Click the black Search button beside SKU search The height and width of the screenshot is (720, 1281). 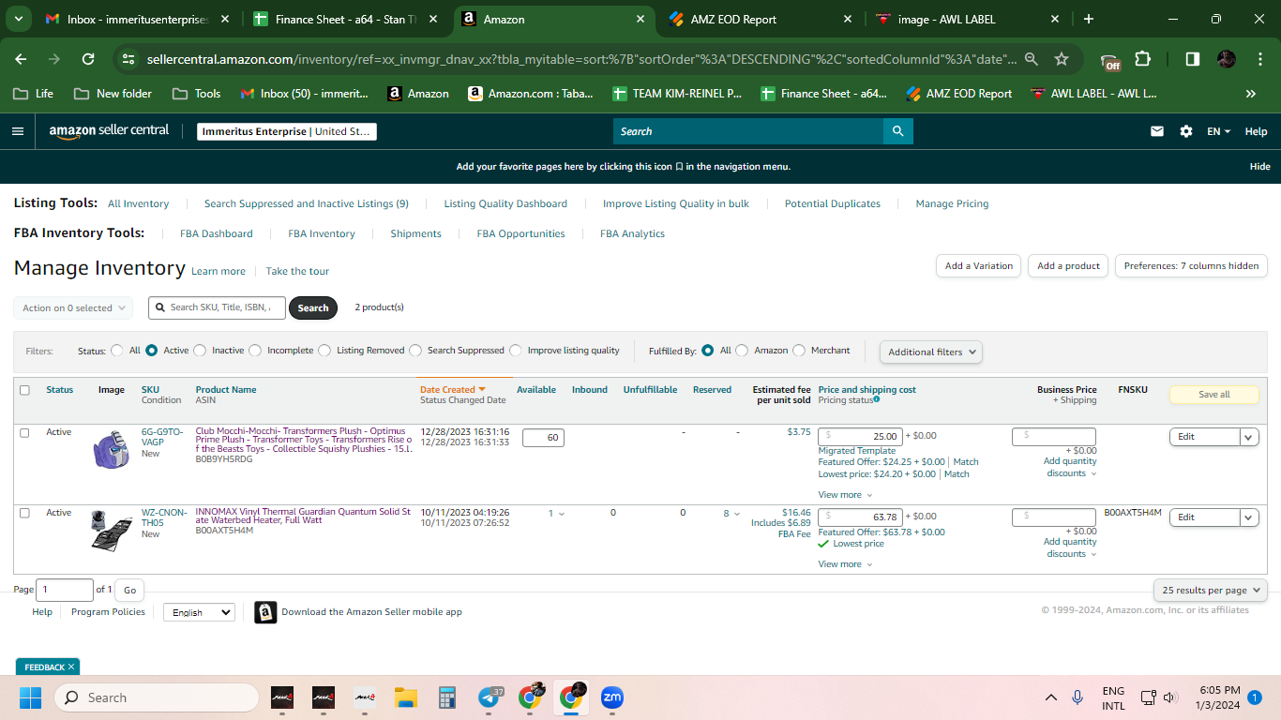tap(313, 307)
